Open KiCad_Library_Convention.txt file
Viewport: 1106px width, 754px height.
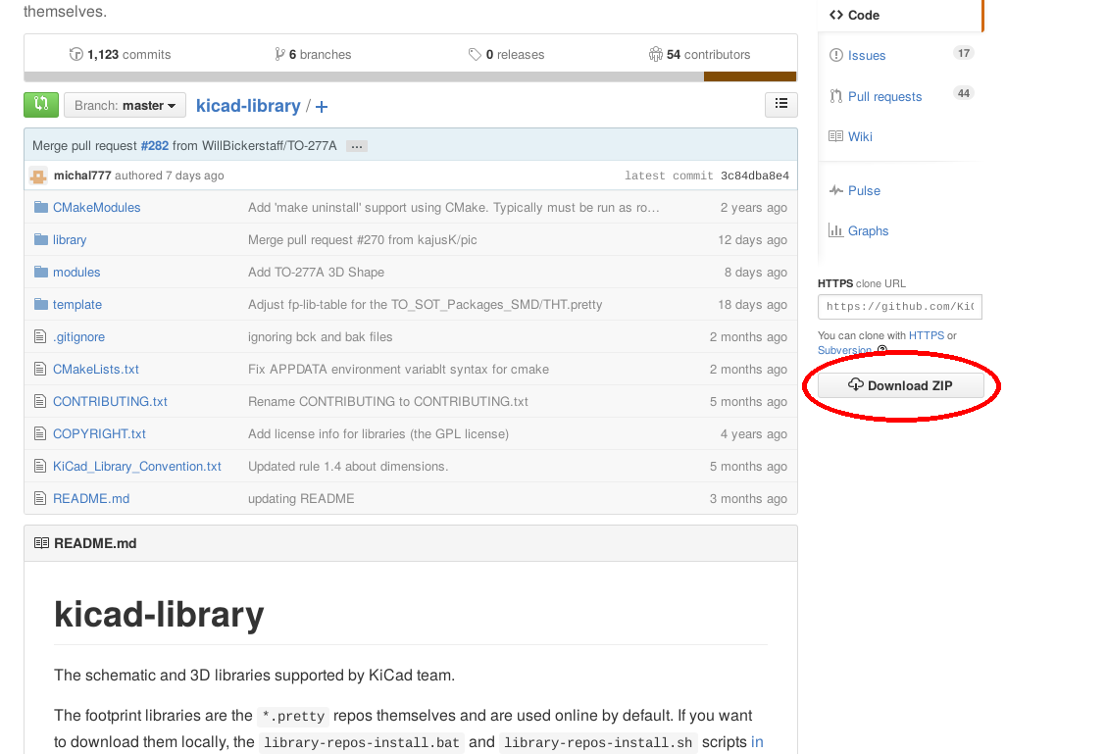(x=137, y=466)
